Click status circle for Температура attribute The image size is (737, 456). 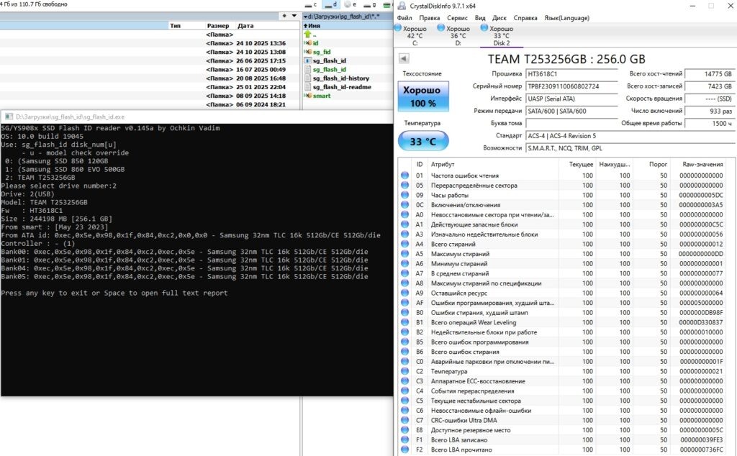pos(404,371)
